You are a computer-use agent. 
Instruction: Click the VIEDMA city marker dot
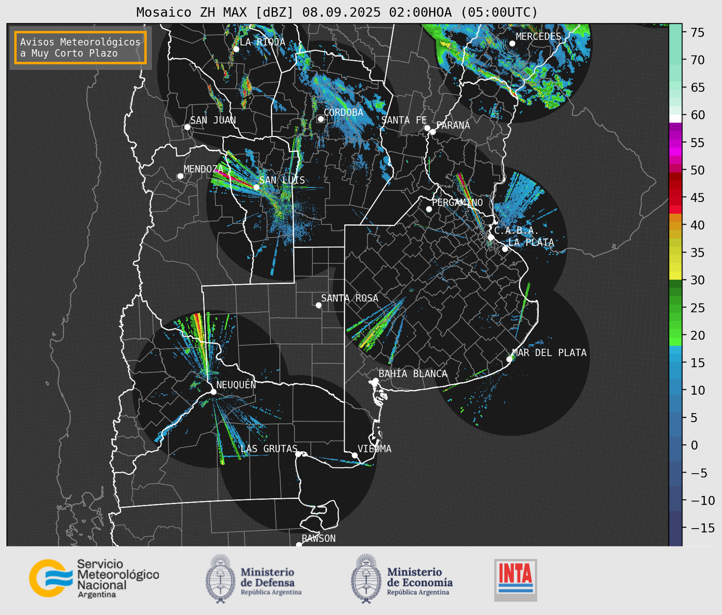355,455
